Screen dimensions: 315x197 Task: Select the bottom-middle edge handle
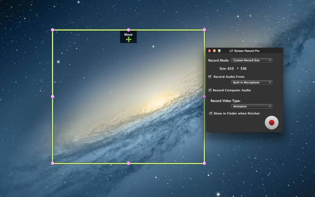(128, 164)
